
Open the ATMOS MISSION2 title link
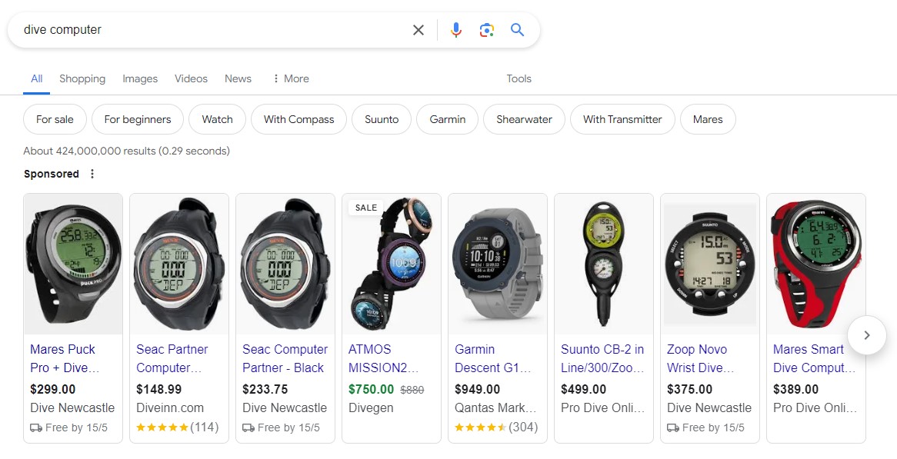click(383, 358)
